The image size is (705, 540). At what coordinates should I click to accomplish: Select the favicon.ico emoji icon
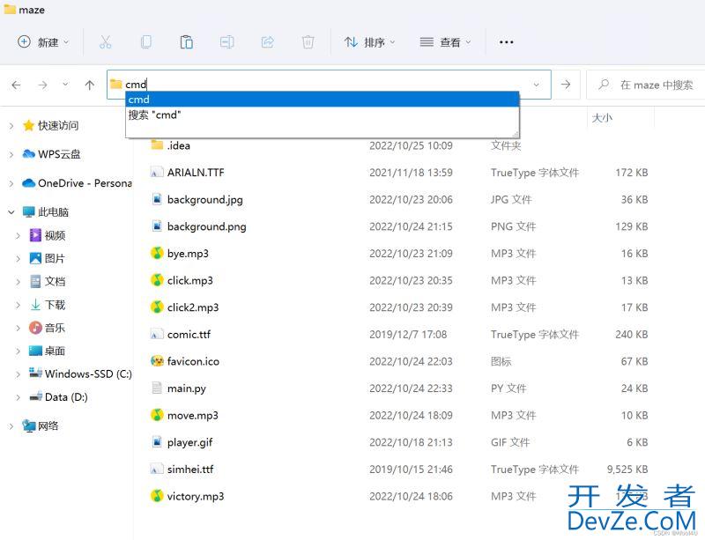(x=157, y=361)
